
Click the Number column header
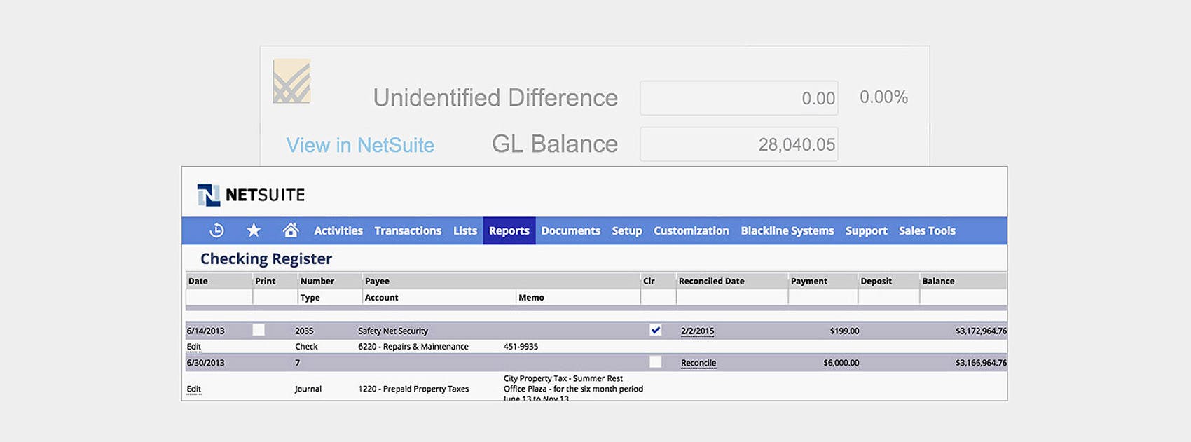coord(317,281)
